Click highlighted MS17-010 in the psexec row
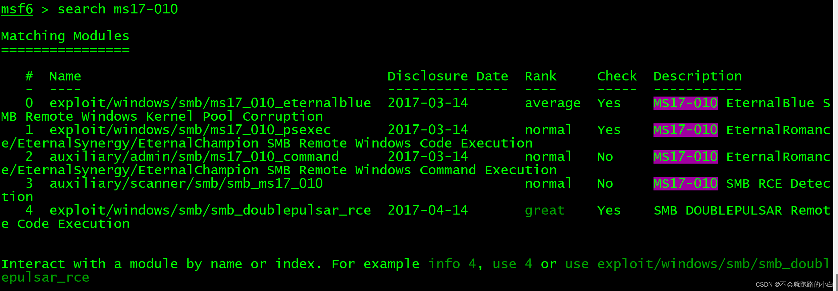Viewport: 838px width, 291px height. click(x=686, y=130)
